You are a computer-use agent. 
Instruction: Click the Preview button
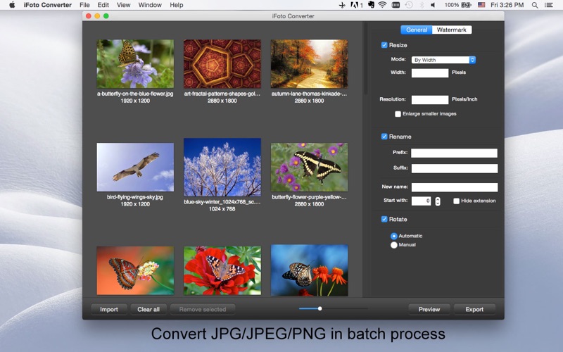tap(429, 309)
